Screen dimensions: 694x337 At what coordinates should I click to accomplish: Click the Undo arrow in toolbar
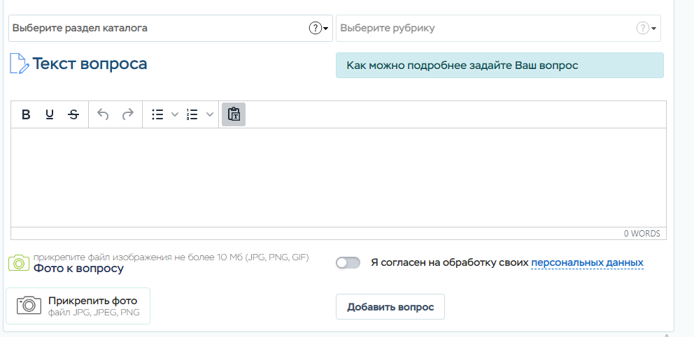click(103, 114)
